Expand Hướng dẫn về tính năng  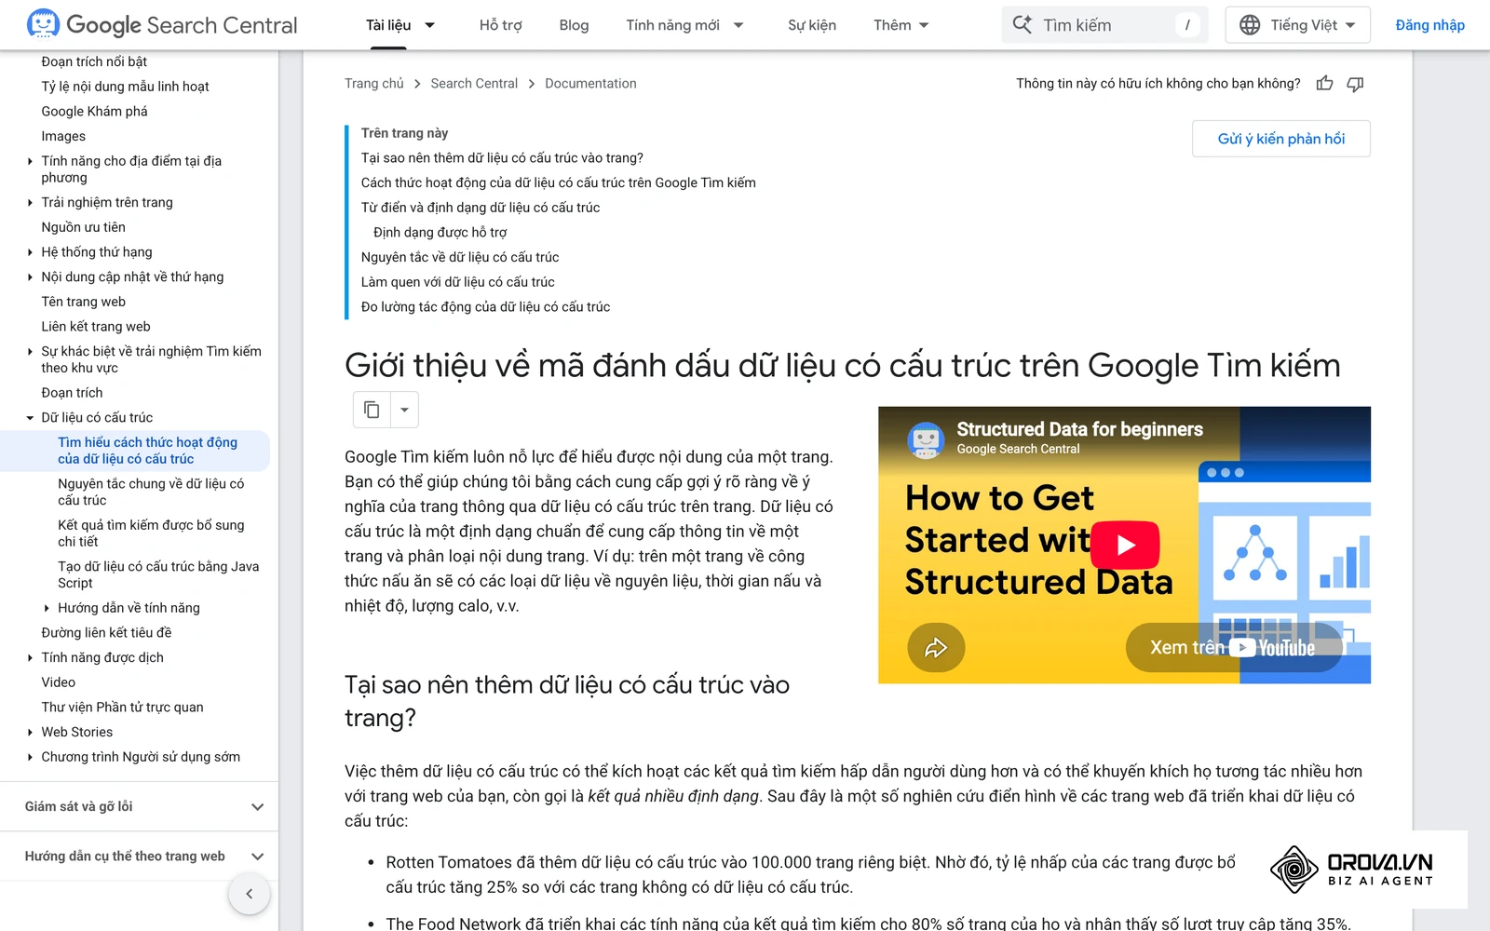[x=47, y=608]
